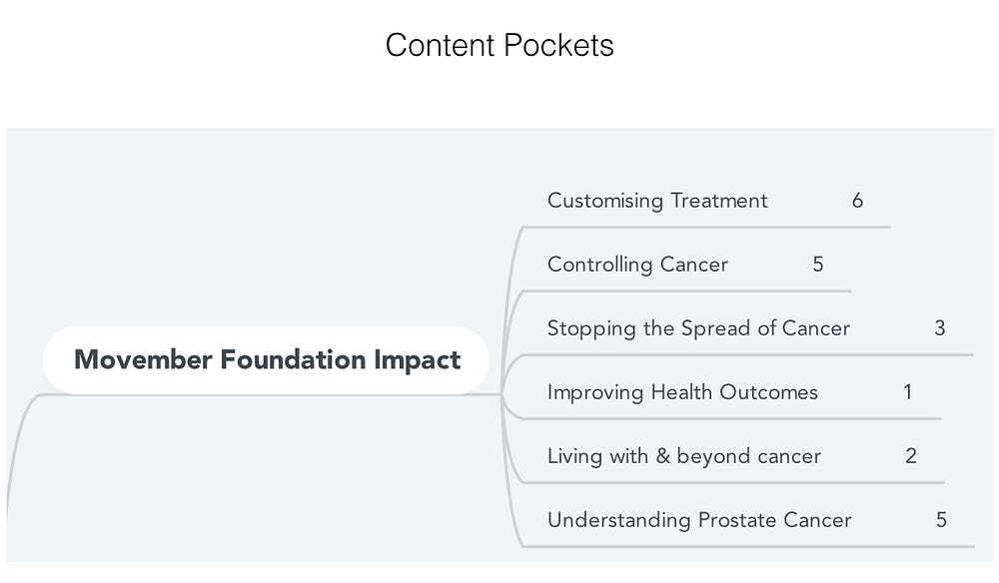
Task: Click underline beneath Understanding Prostate Cancer branch
Action: (747, 546)
